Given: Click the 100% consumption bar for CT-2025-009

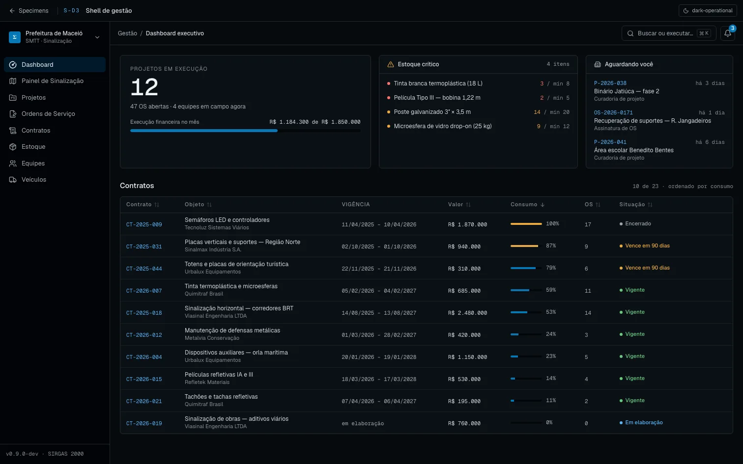Looking at the screenshot, I should click(526, 224).
